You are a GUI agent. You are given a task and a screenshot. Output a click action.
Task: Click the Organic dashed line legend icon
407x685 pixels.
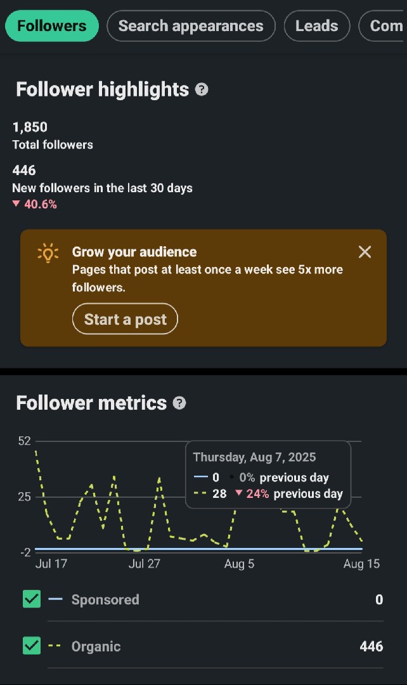[x=55, y=646]
